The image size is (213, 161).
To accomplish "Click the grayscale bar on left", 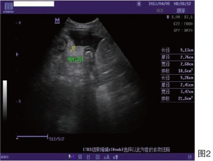I will [5, 101].
